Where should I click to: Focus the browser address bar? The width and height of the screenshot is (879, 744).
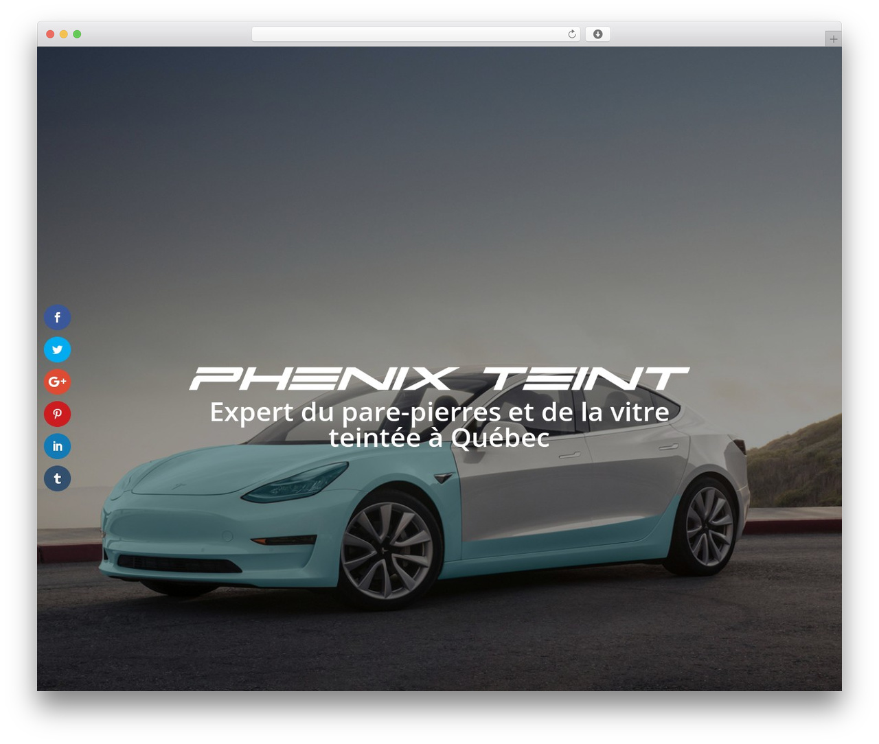415,34
